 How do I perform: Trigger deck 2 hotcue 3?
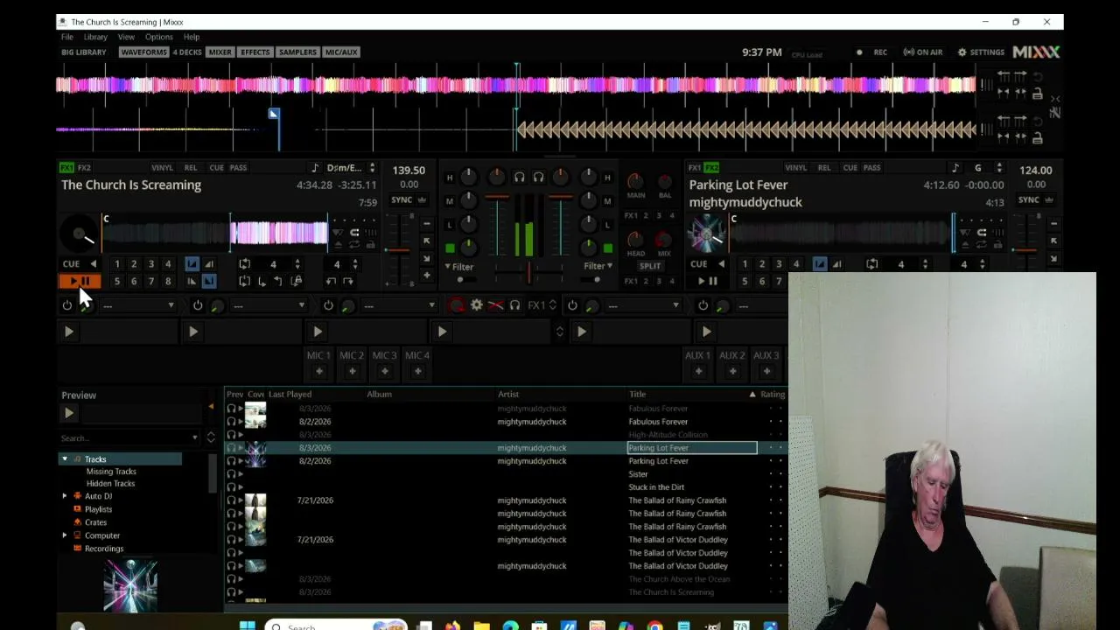(779, 264)
